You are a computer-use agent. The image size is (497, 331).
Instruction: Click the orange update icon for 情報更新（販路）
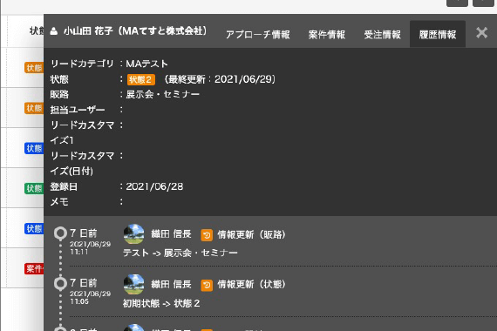[207, 235]
